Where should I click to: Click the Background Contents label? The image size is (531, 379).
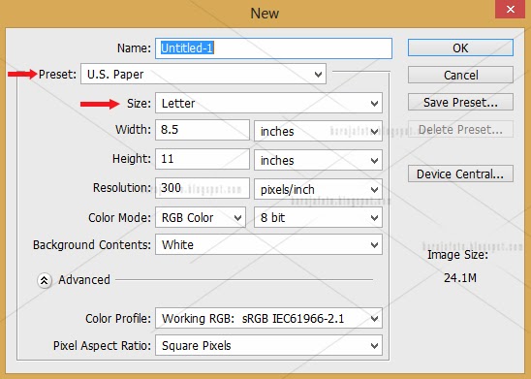pos(92,245)
